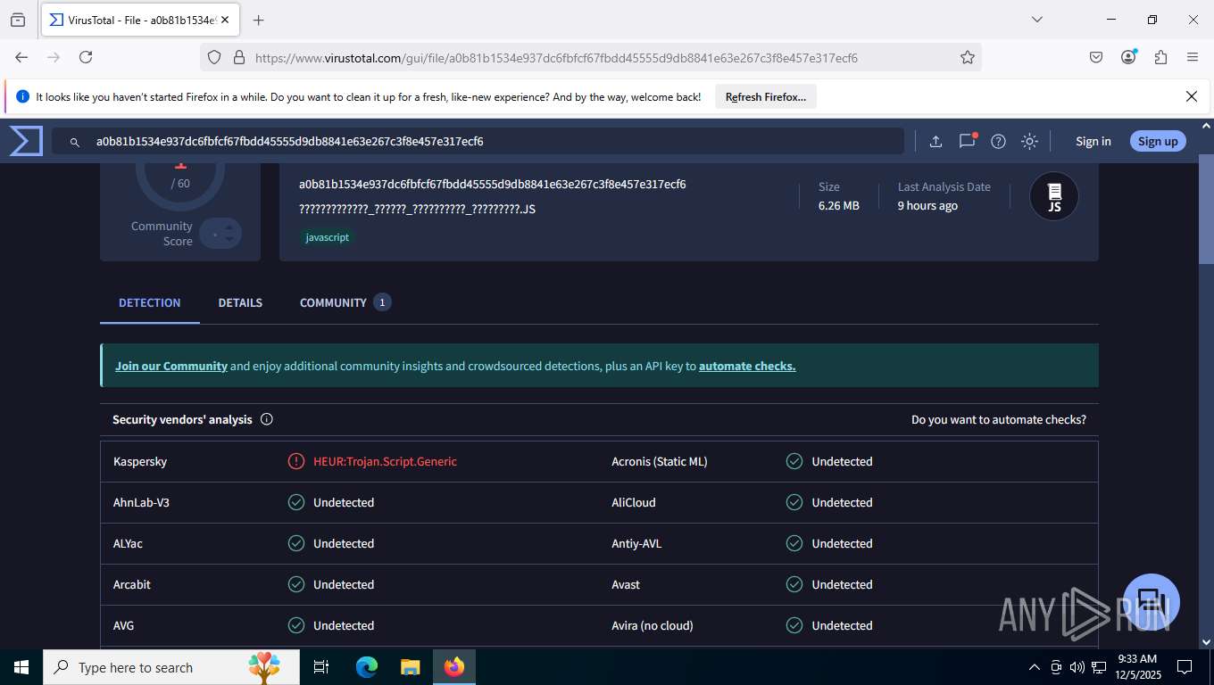The width and height of the screenshot is (1214, 685).
Task: Click the search magnifier icon in VirusTotal bar
Action: tap(75, 142)
